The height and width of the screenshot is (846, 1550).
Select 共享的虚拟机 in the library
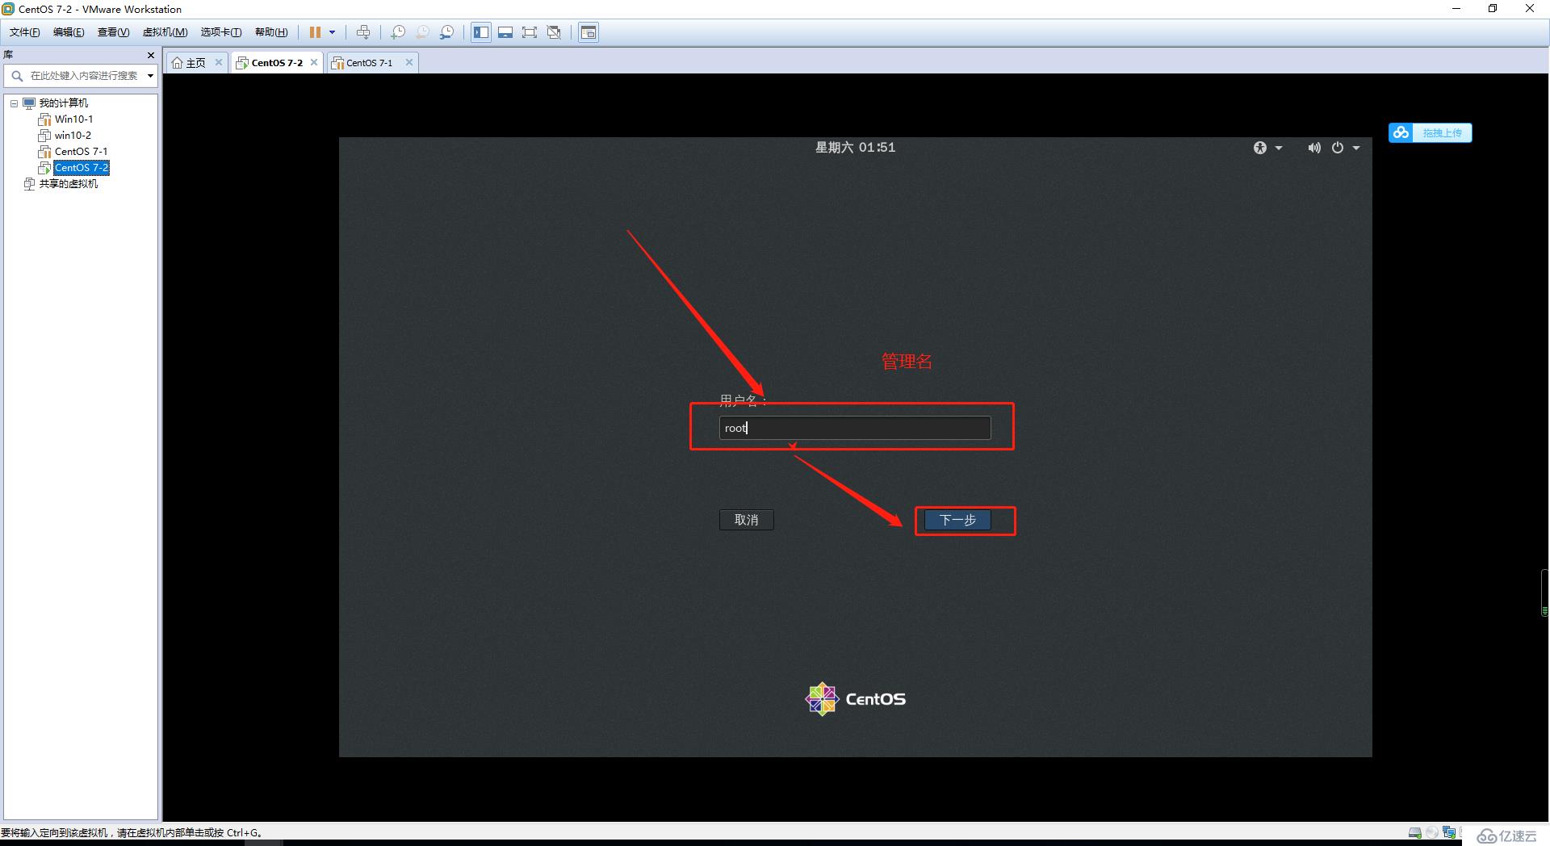tap(69, 184)
